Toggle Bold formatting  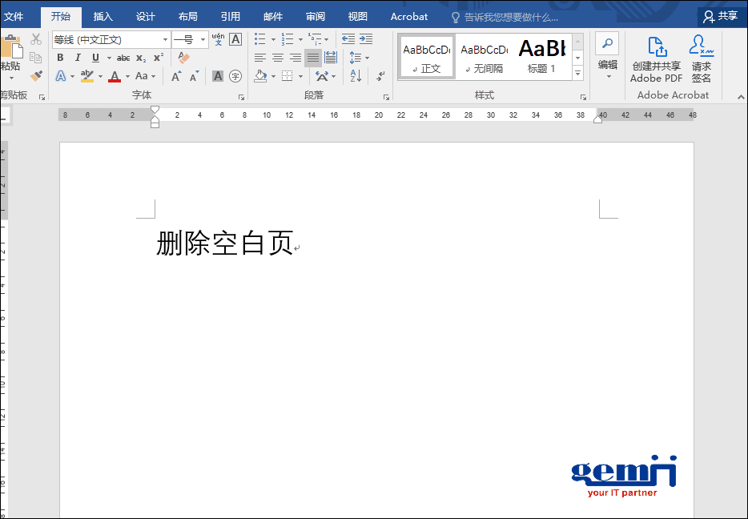coord(60,58)
